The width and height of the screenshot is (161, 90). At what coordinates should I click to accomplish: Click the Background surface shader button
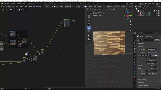[151, 49]
